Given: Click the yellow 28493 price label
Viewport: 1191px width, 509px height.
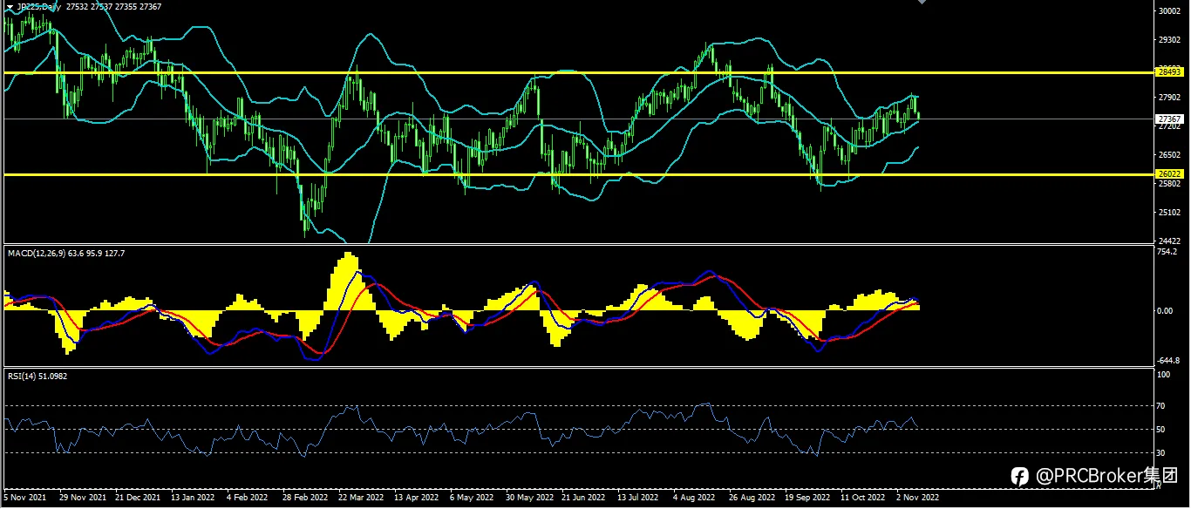Looking at the screenshot, I should coord(1167,71).
